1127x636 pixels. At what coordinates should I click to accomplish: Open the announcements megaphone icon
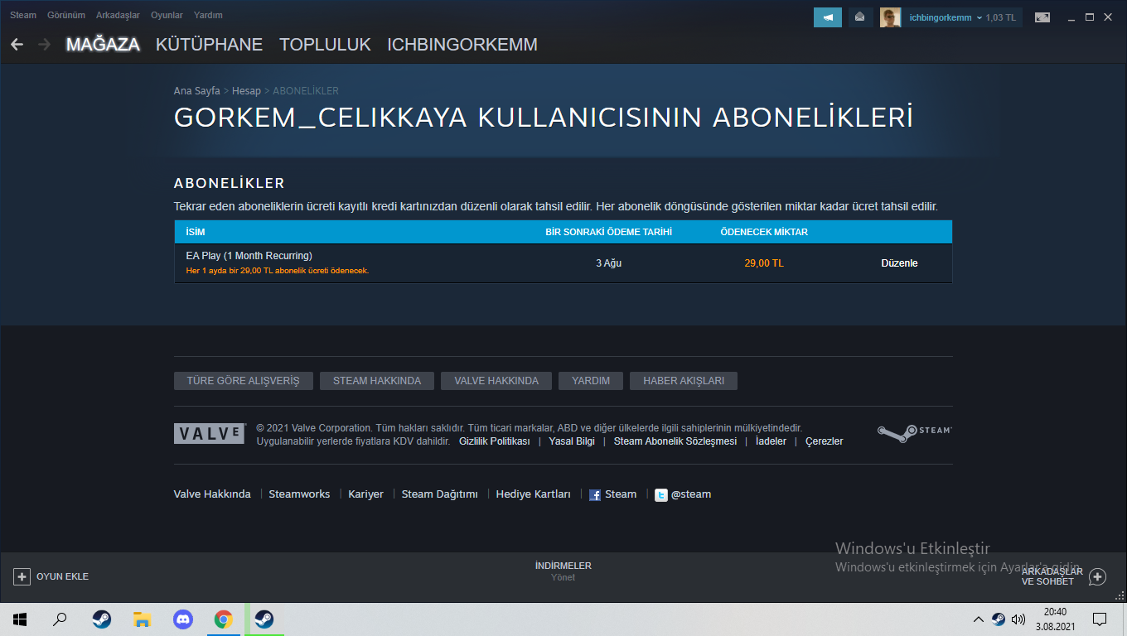click(x=828, y=17)
